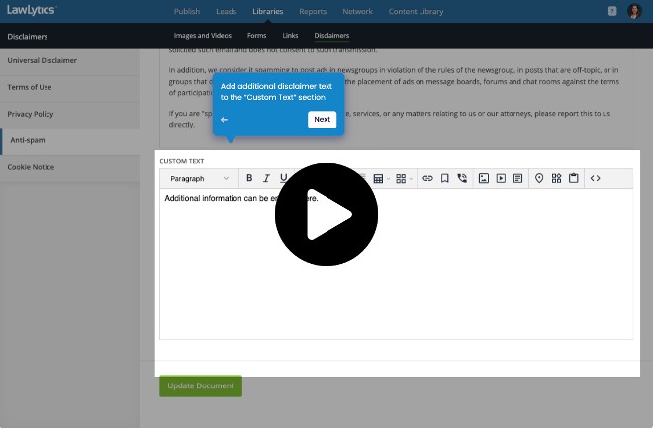Image resolution: width=653 pixels, height=428 pixels.
Task: Click the help icon in top bar
Action: point(612,11)
